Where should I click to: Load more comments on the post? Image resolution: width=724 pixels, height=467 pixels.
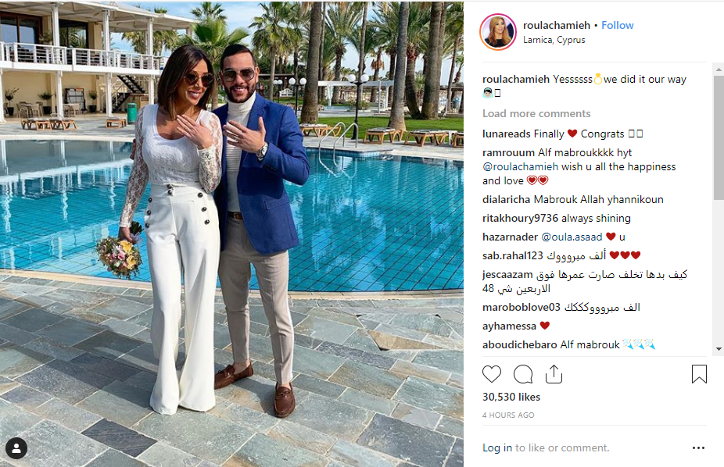pos(536,113)
